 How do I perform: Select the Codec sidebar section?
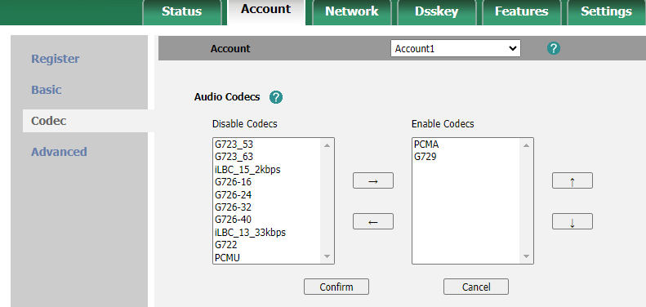[x=88, y=121]
